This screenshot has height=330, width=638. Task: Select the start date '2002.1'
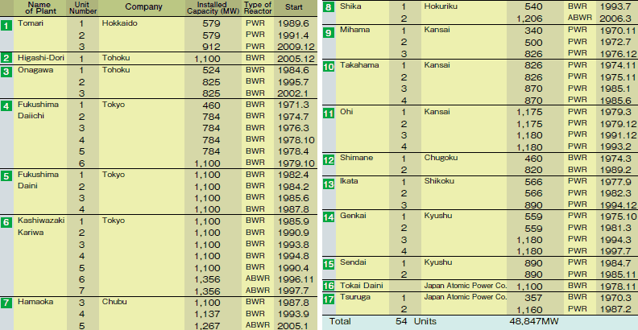click(292, 93)
